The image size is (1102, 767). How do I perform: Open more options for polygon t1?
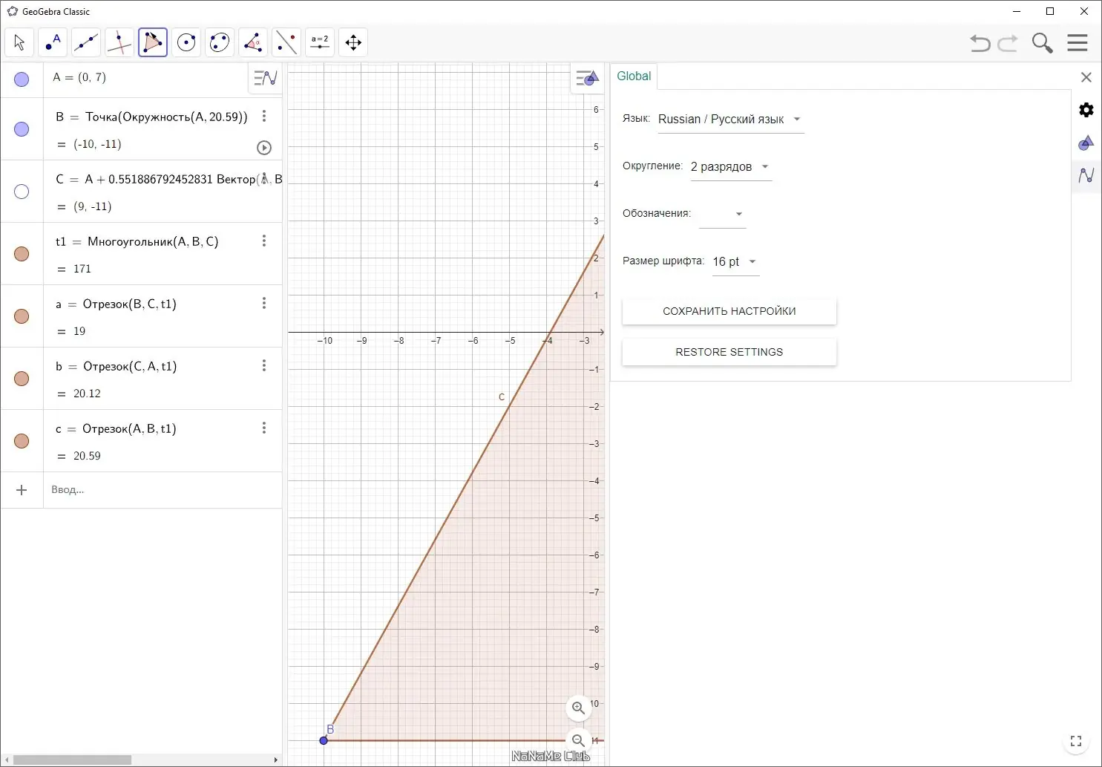pos(264,241)
